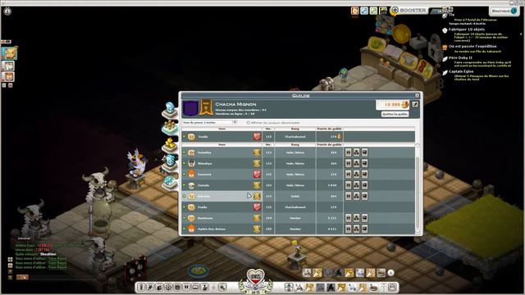This screenshot has height=295, width=525.
Task: Click the green icon in top bar
Action: [373, 11]
